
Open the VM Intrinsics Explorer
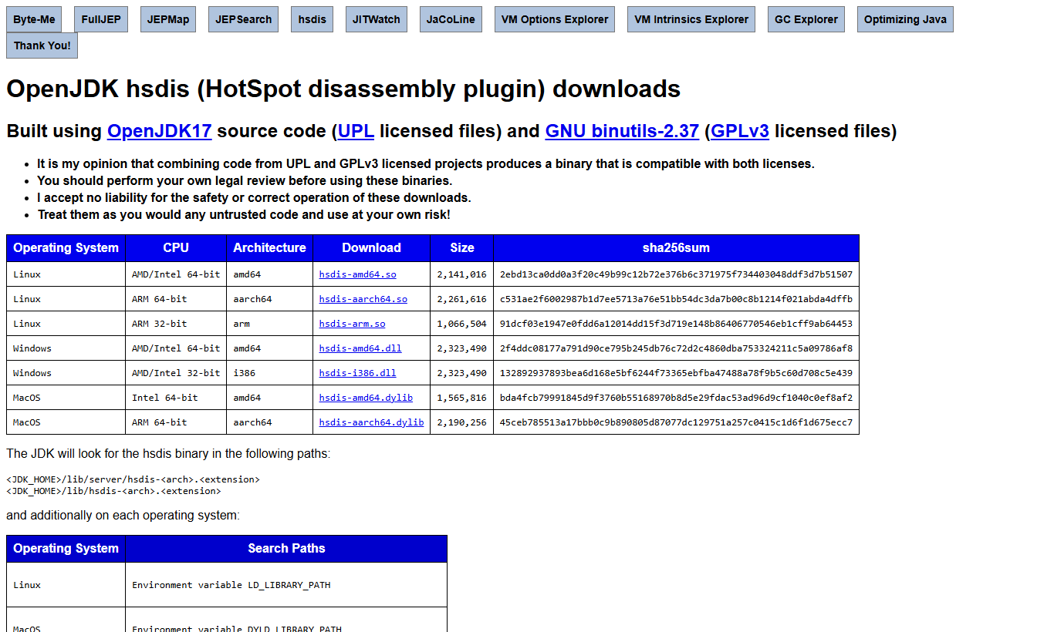coord(691,19)
